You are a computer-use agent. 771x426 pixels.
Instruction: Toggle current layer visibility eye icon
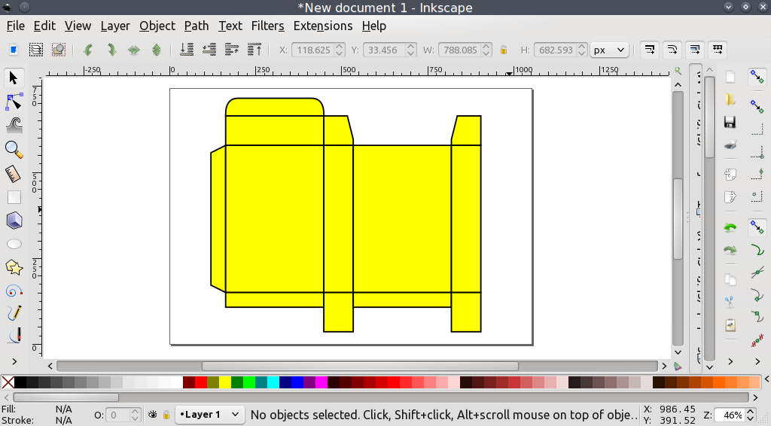point(153,415)
